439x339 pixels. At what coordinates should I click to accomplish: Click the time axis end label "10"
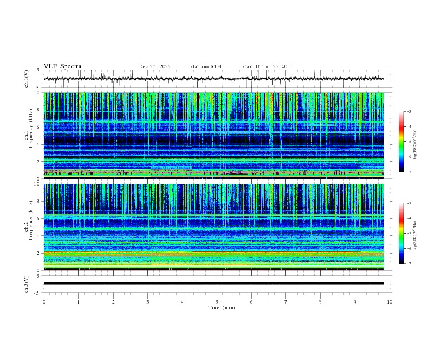390,302
